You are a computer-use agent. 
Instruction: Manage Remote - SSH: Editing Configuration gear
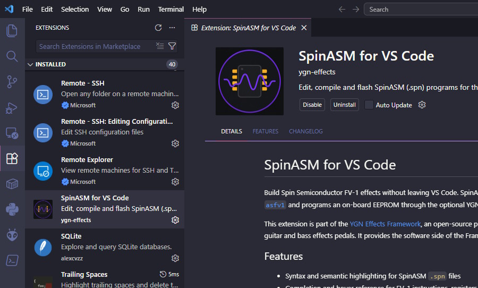coord(175,143)
